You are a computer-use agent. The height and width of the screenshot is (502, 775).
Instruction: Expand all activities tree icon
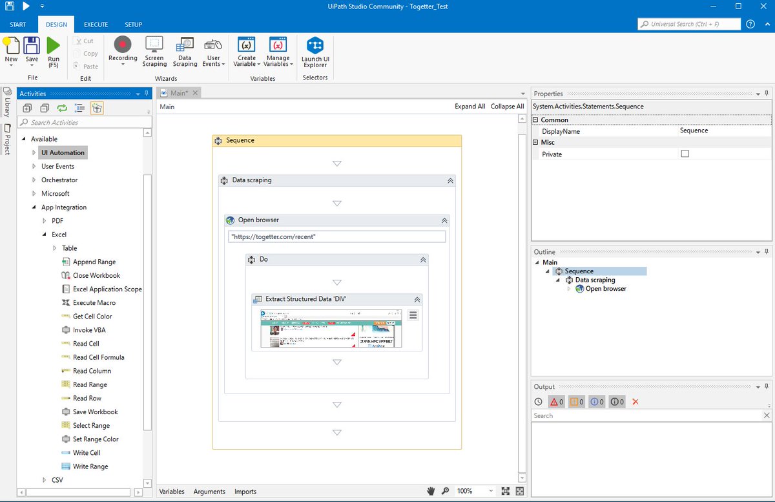click(x=26, y=108)
